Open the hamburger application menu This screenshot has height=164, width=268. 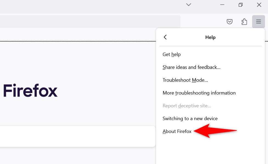click(258, 21)
